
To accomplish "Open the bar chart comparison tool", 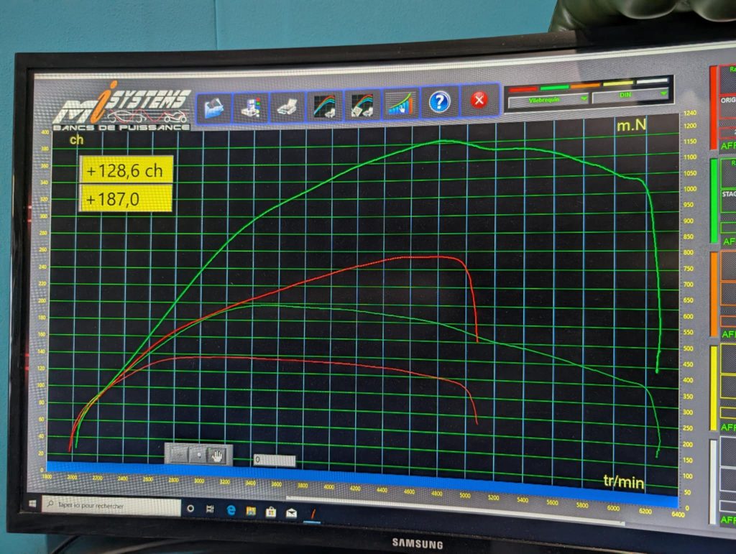I will [400, 103].
